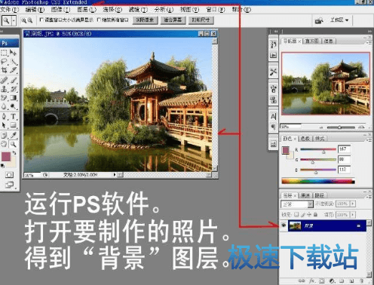This screenshot has width=374, height=285.
Task: Click zoom-in magnifier in options bar
Action: pyautogui.click(x=23, y=20)
